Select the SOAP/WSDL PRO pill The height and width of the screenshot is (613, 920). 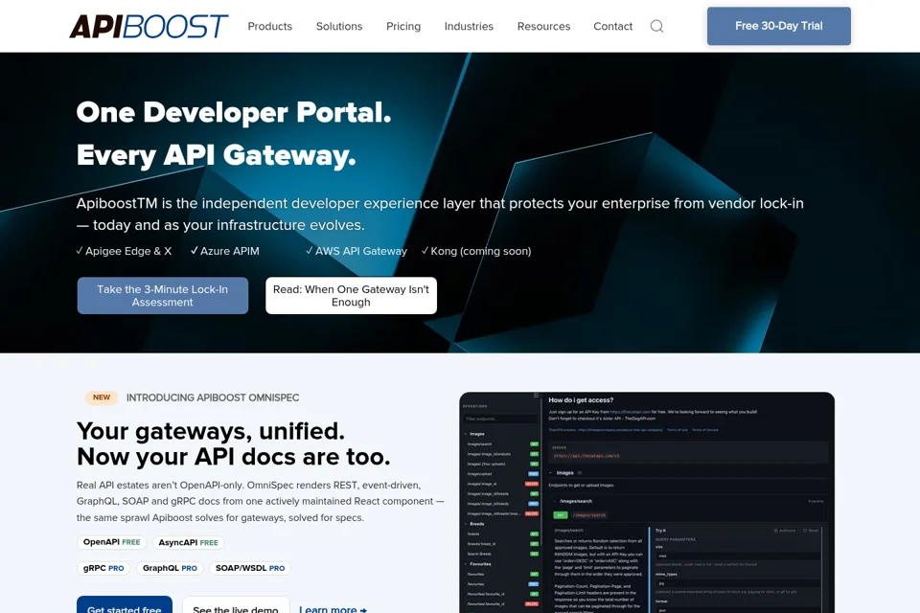pos(250,568)
